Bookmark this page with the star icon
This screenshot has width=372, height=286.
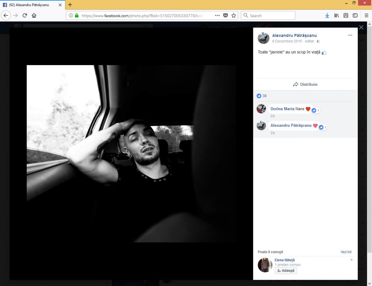[x=234, y=15]
